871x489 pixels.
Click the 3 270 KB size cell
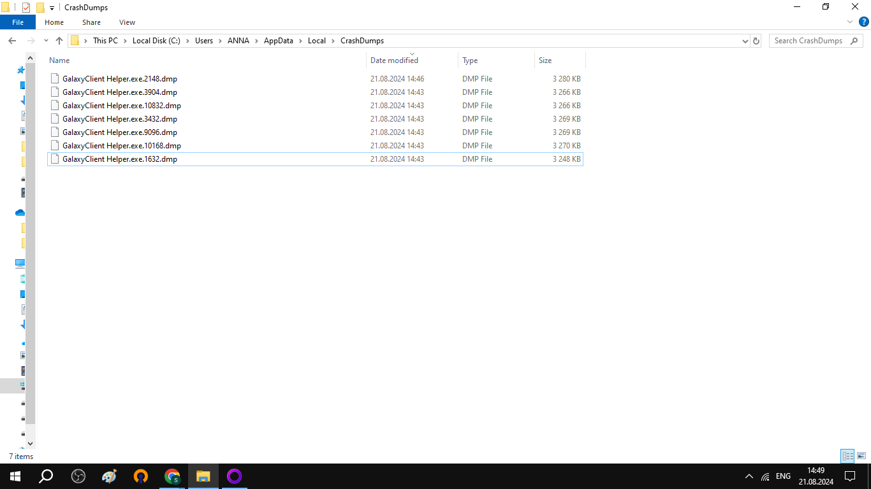pos(567,146)
